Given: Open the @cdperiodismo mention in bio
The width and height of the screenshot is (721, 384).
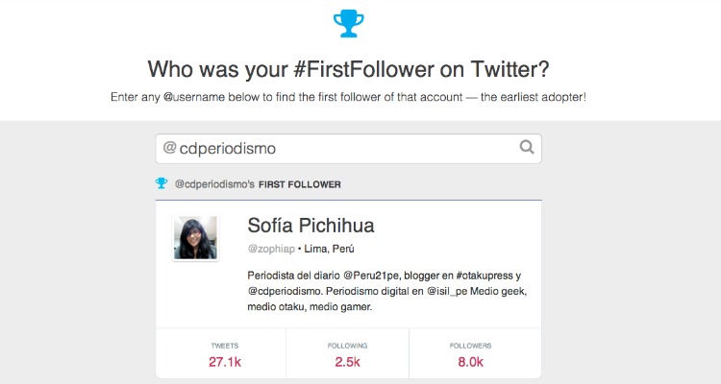Looking at the screenshot, I should (x=285, y=291).
